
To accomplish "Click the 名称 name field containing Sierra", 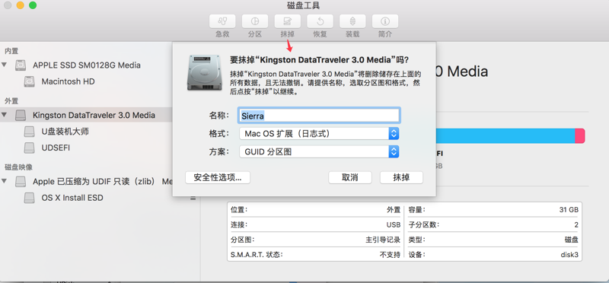I will point(319,116).
